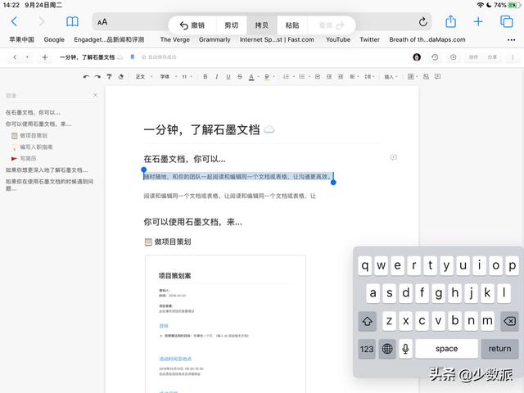Screen dimensions: 524x393
Task: Insert a checkbox task list
Action: pos(318,76)
